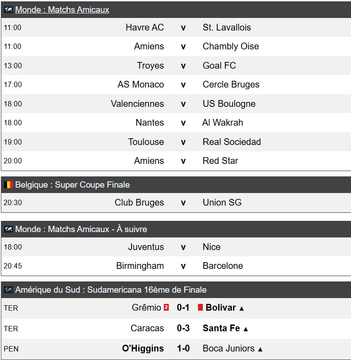Click the Grêmio 0-1 score
Screen dimensions: 351x360
(183, 307)
